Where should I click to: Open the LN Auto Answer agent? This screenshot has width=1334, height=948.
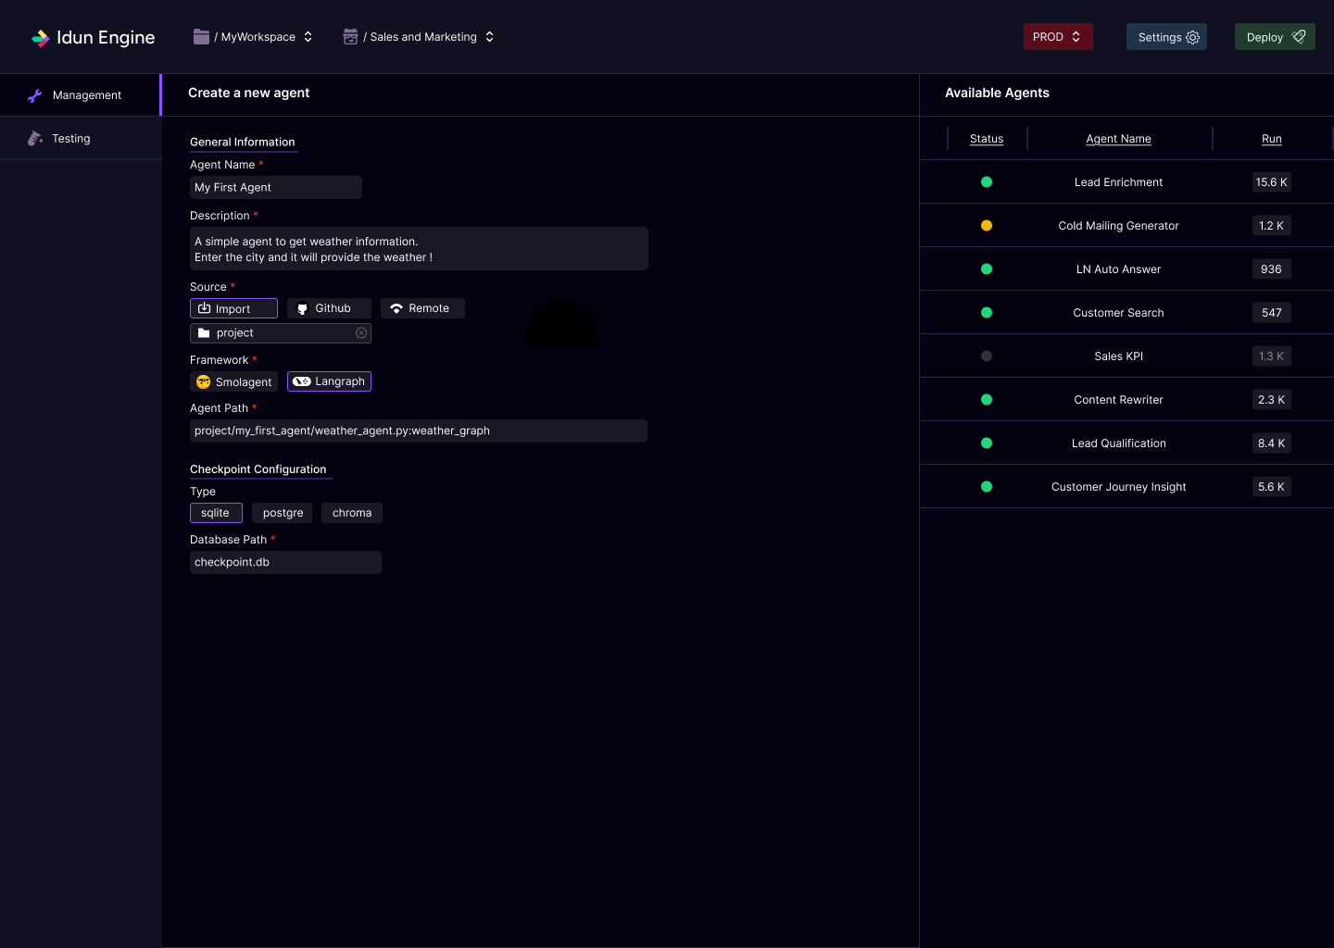[1119, 269]
